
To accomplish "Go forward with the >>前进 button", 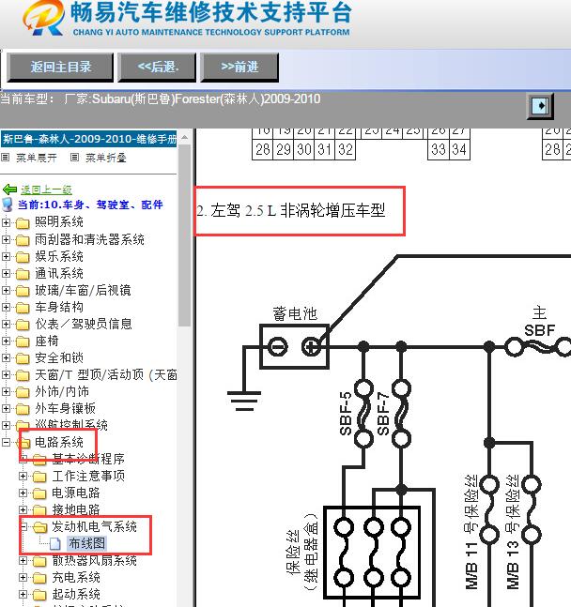I will coord(239,67).
